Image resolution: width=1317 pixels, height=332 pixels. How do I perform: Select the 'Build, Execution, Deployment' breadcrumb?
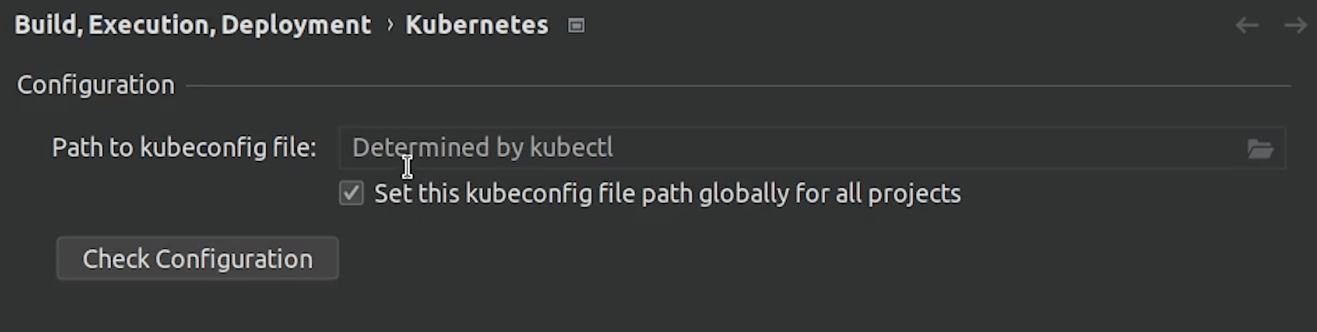click(192, 25)
